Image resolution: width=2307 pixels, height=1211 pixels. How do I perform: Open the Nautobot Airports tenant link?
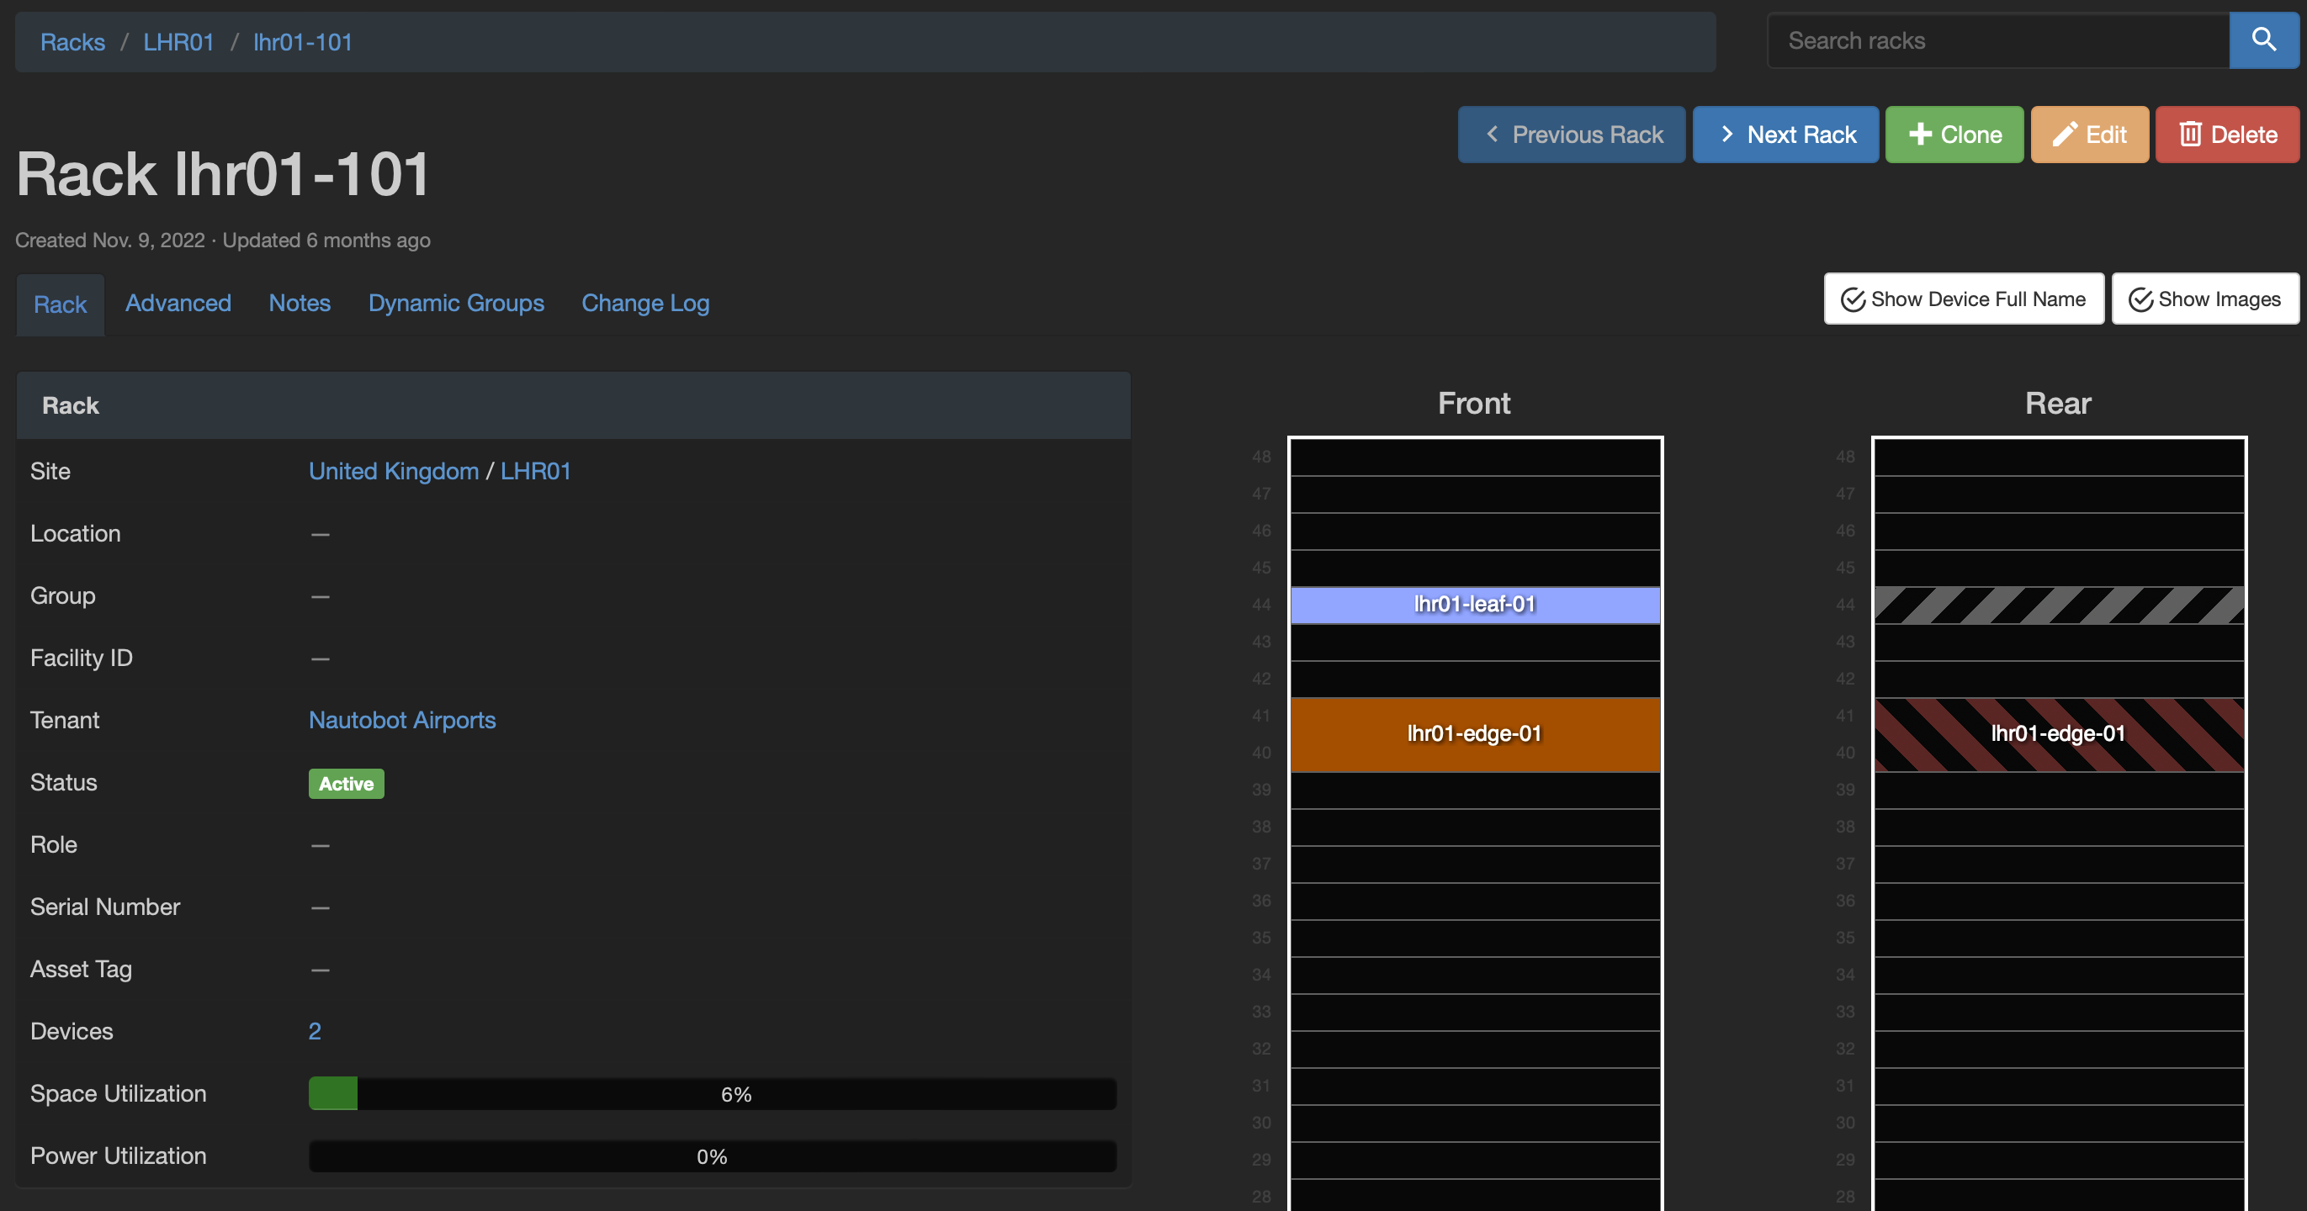point(402,721)
